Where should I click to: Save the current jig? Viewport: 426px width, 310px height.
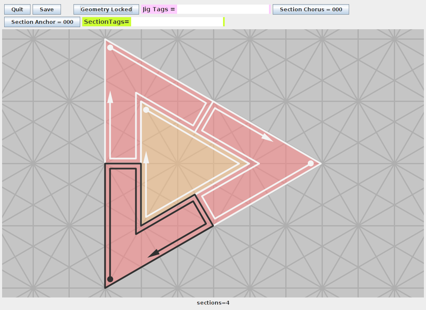tap(47, 10)
